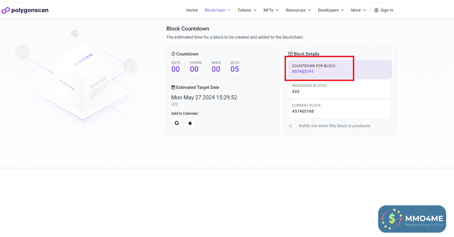
Task: Expand the NFTs dropdown menu
Action: click(x=271, y=10)
